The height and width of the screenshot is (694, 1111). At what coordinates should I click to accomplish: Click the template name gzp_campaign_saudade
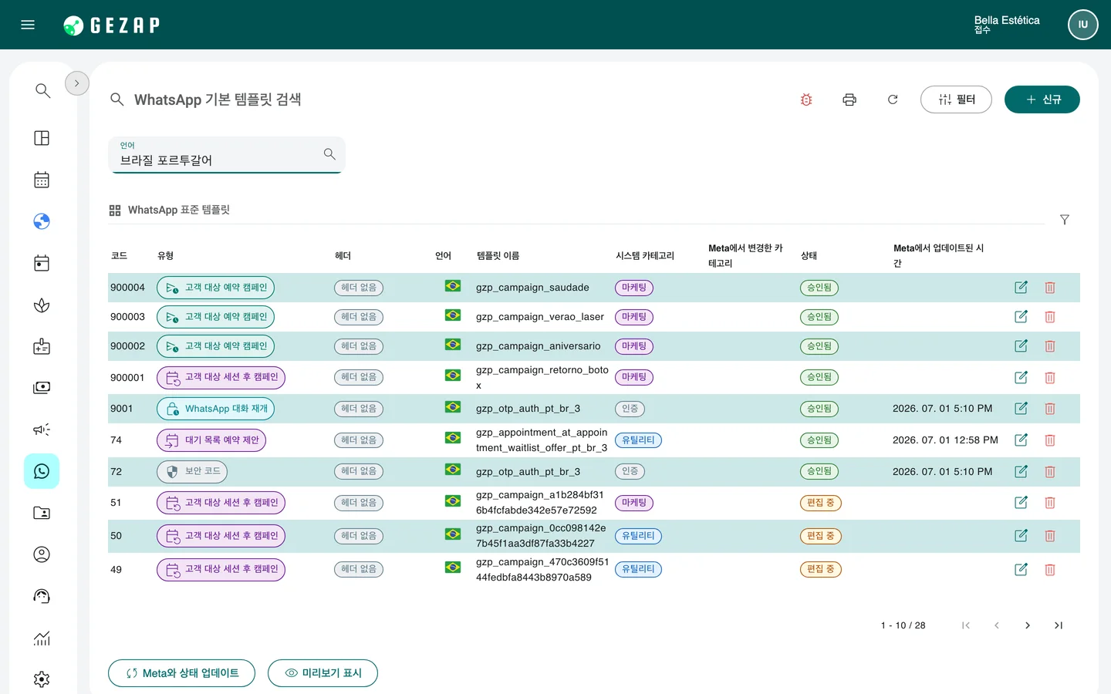point(532,288)
